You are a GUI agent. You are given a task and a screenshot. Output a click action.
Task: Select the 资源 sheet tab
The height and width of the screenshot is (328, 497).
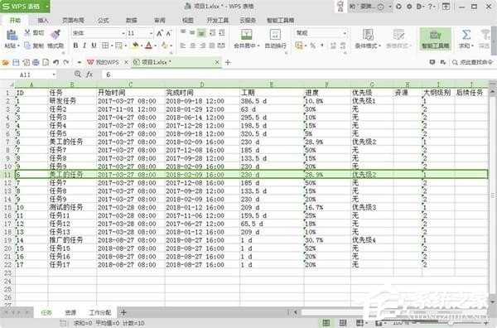coord(70,313)
